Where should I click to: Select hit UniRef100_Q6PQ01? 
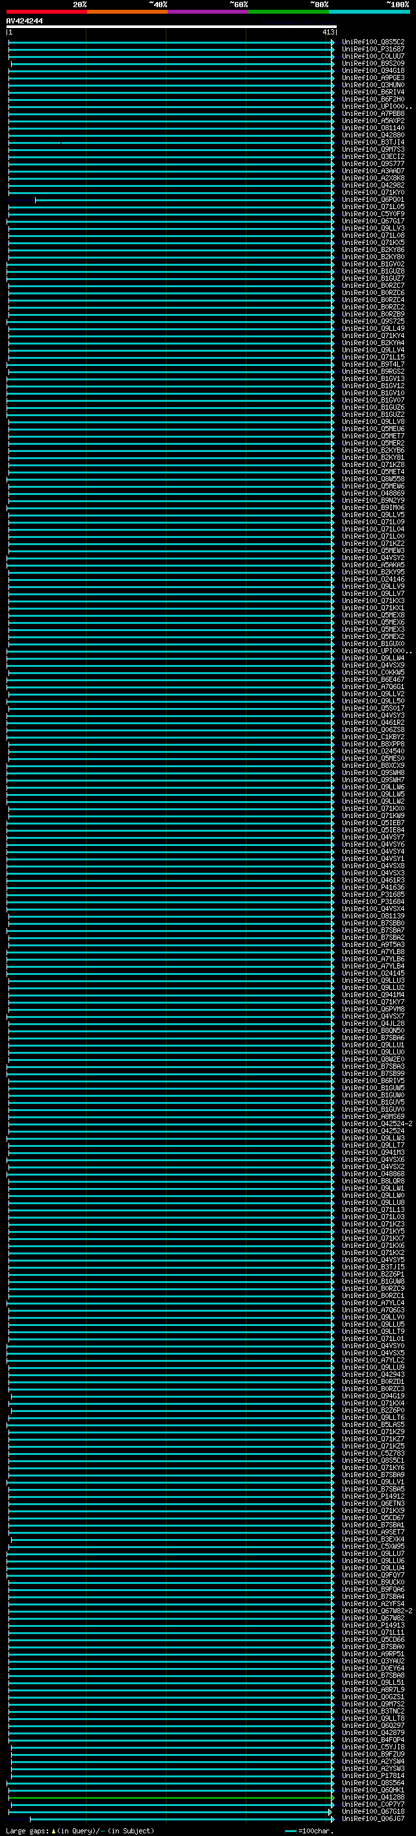373,199
